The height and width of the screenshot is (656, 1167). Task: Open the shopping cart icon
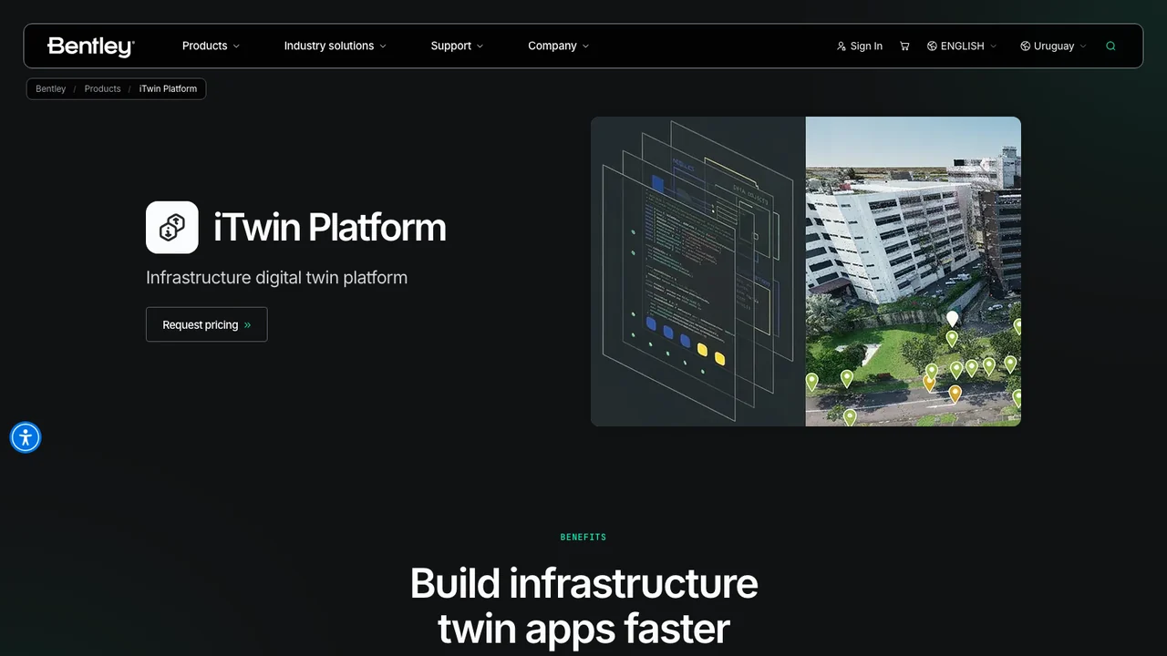tap(904, 46)
